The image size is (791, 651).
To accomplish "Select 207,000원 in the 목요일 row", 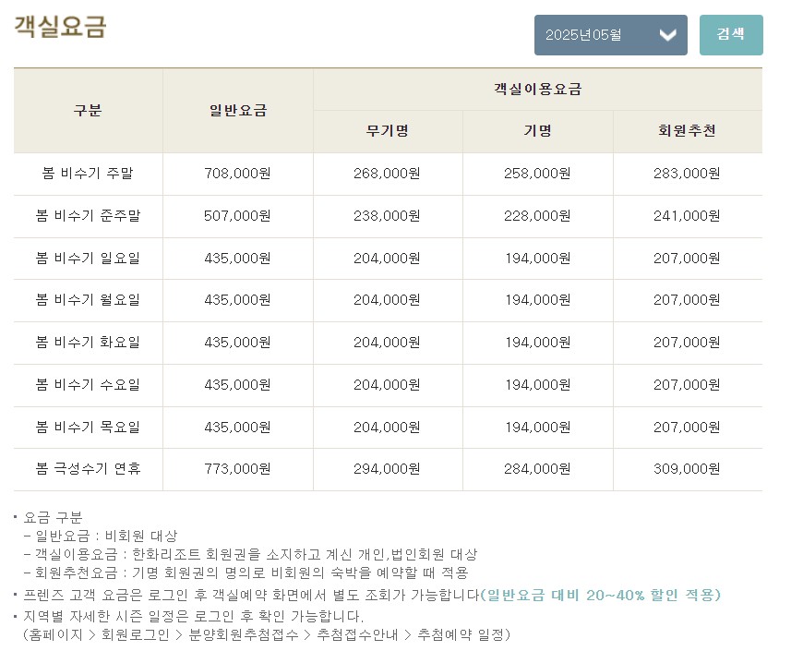I will [687, 427].
